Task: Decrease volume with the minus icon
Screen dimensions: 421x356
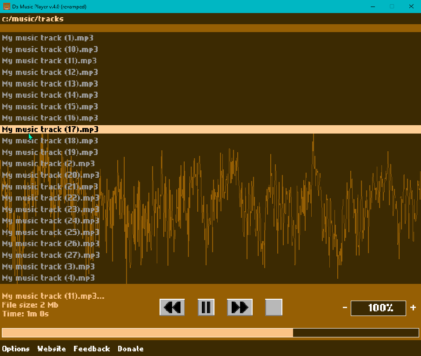Action: pos(345,308)
